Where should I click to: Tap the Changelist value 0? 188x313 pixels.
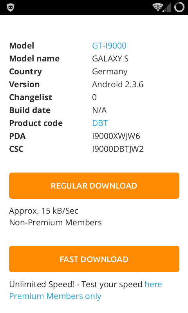pyautogui.click(x=94, y=97)
